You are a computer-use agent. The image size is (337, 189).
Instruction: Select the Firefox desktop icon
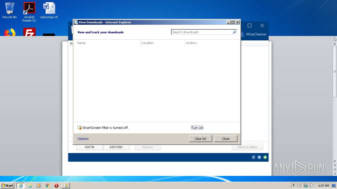10,32
